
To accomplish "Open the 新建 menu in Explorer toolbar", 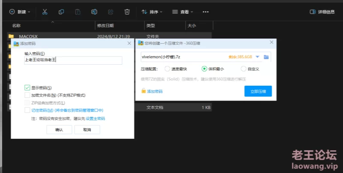I will (19, 12).
